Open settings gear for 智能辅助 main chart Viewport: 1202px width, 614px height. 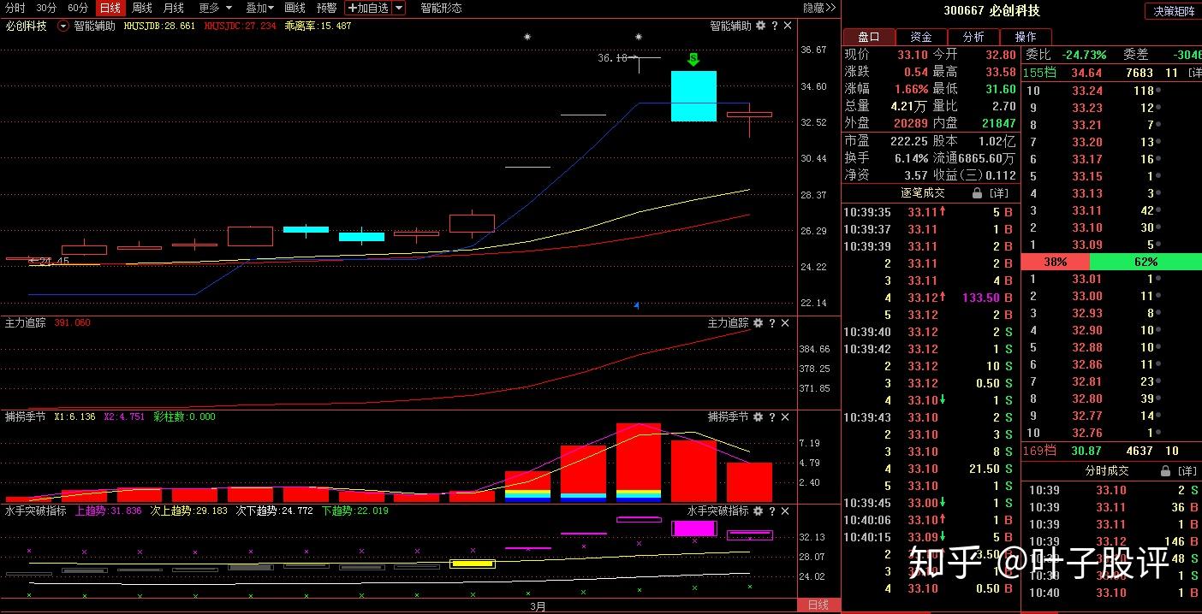(x=760, y=26)
